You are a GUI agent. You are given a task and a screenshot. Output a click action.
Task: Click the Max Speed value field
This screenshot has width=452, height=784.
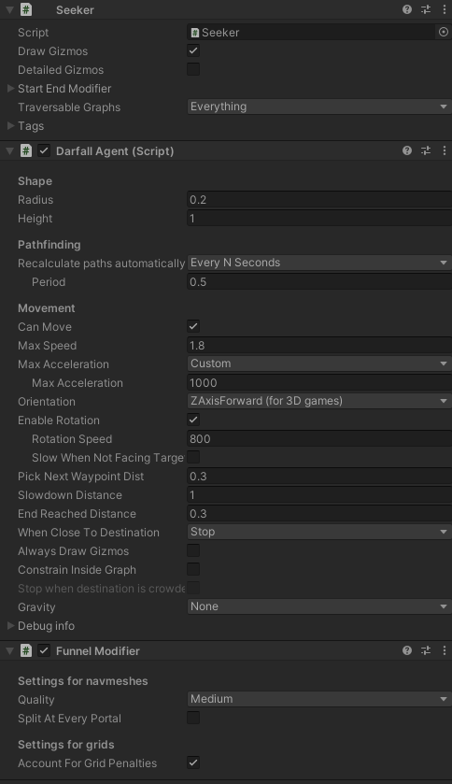coord(319,346)
